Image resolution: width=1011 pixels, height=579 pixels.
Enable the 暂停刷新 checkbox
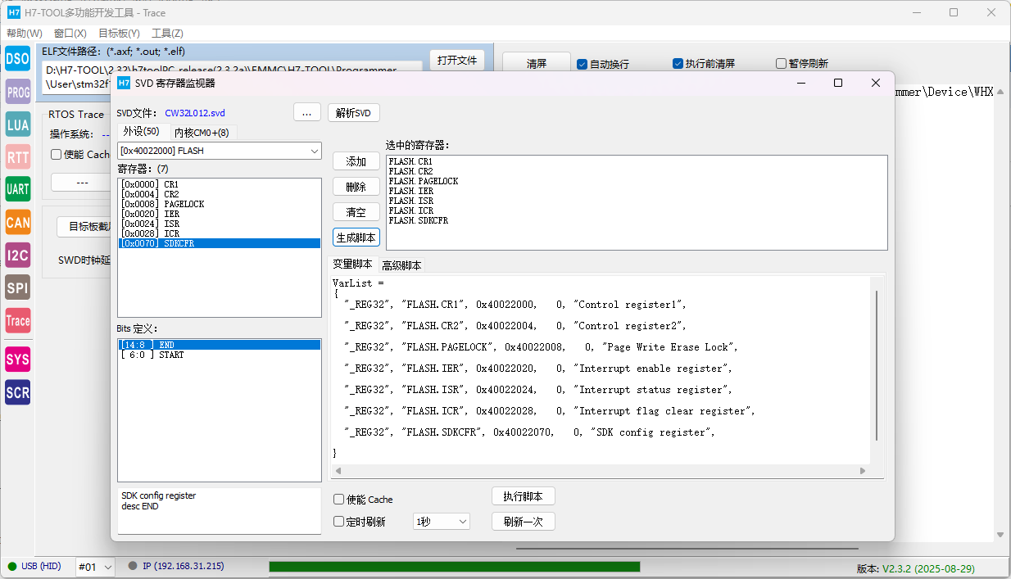click(x=781, y=64)
